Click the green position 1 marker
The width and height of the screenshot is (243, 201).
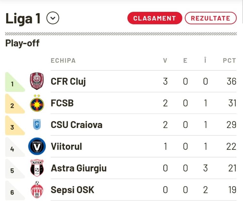(15, 82)
